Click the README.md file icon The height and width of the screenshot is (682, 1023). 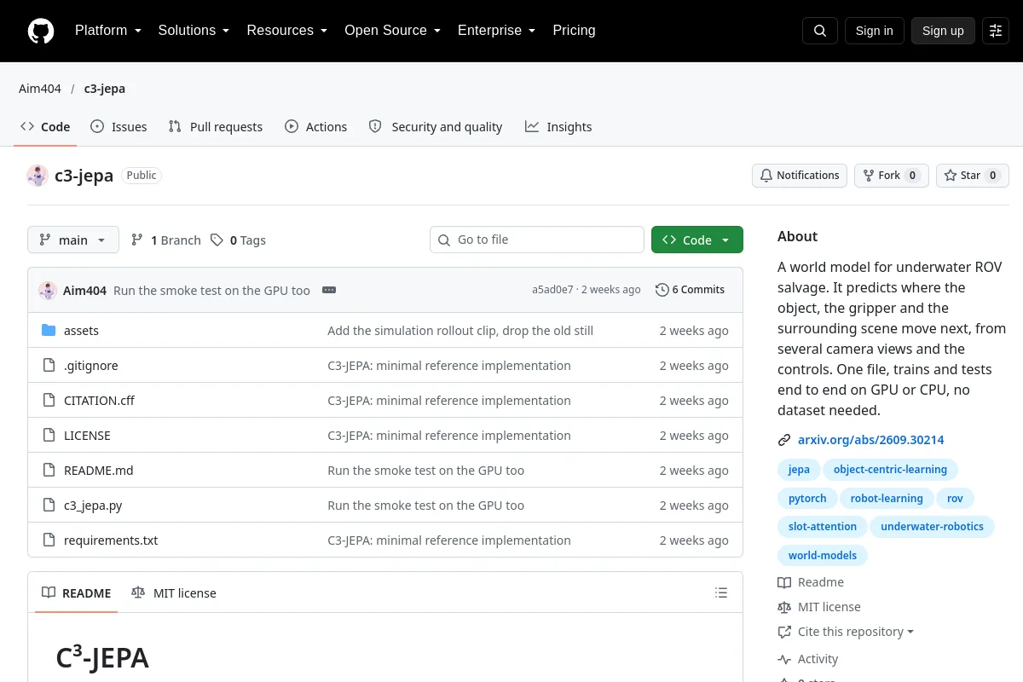49,470
